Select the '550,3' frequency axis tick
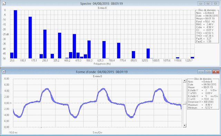 [89, 60]
